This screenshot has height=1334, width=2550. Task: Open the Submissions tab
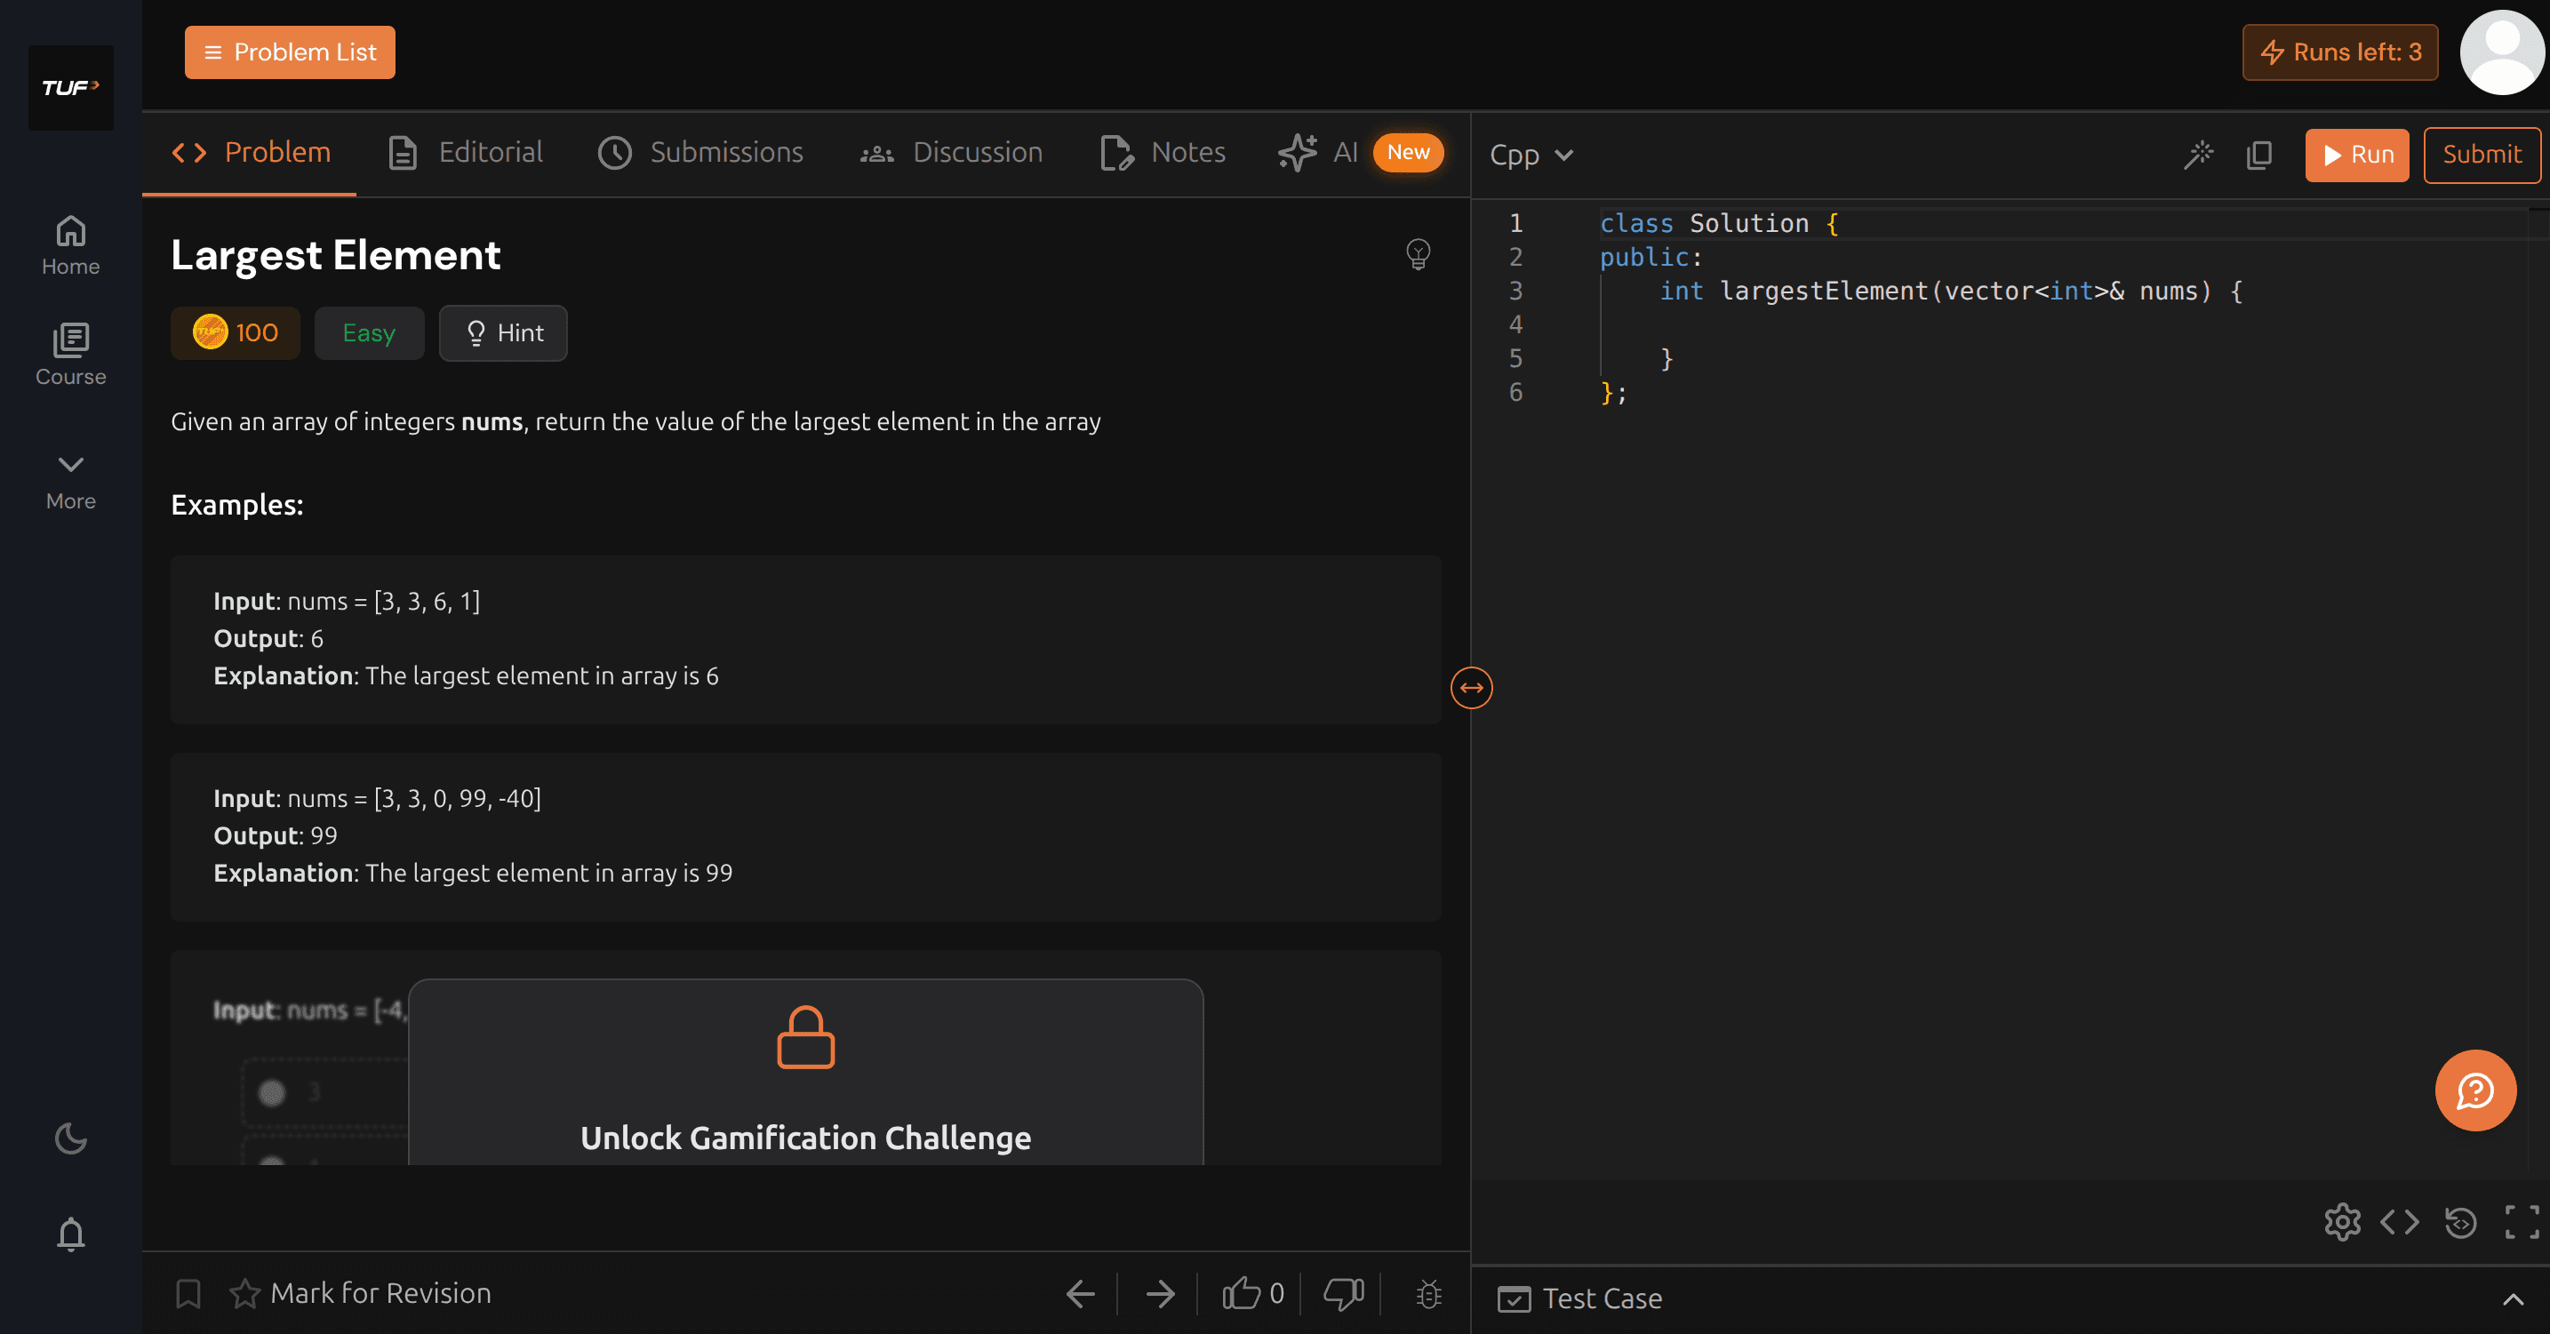701,152
